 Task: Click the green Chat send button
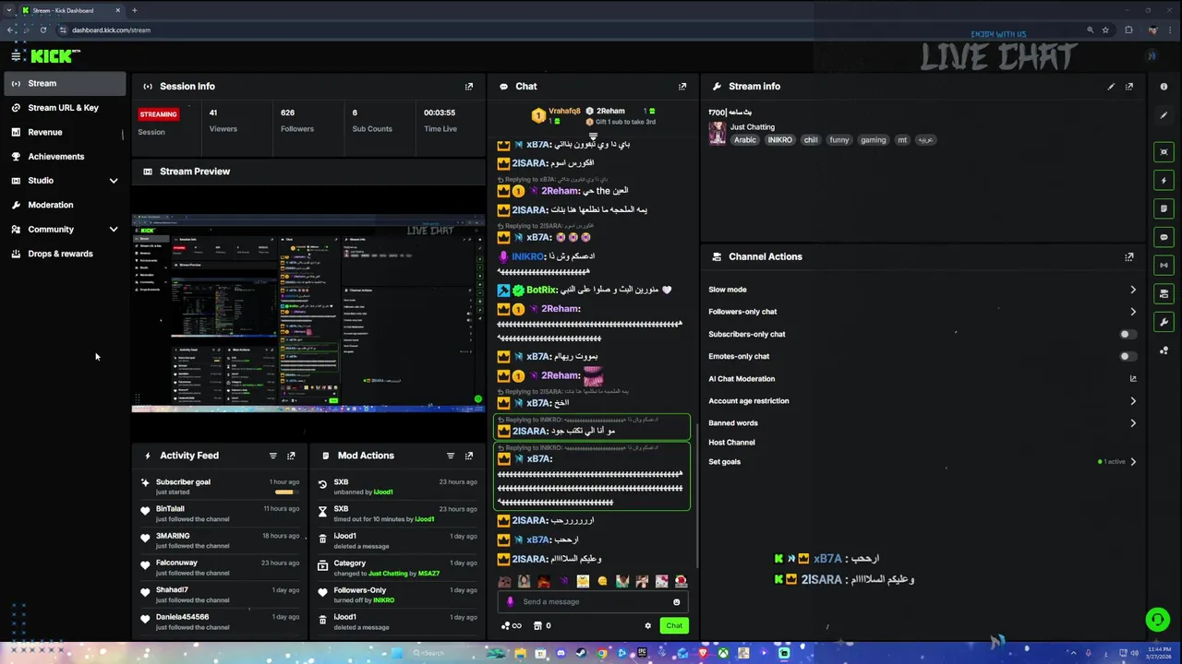pos(674,626)
